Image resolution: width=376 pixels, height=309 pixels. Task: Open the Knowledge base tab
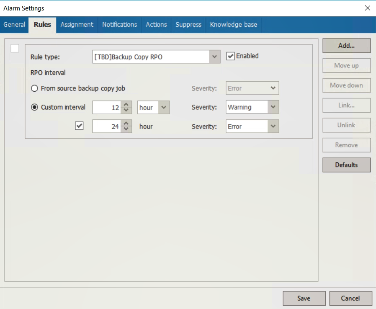click(233, 25)
